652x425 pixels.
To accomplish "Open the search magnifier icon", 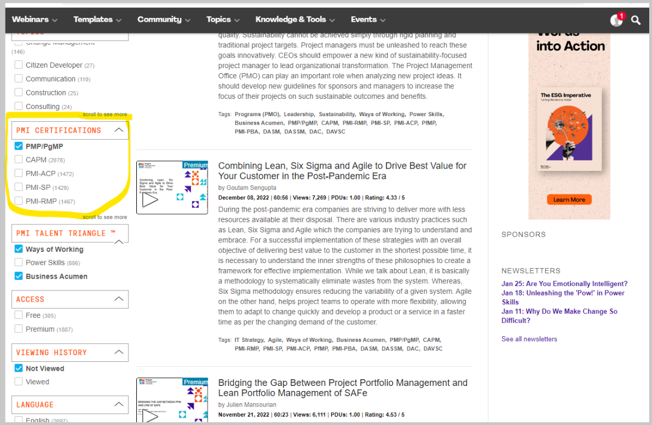I will click(x=635, y=20).
